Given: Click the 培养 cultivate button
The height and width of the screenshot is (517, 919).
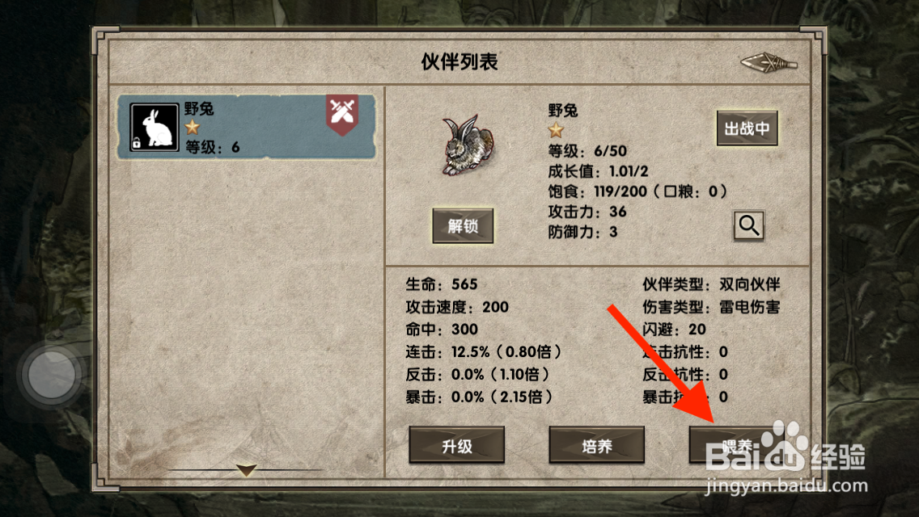Looking at the screenshot, I should click(596, 446).
